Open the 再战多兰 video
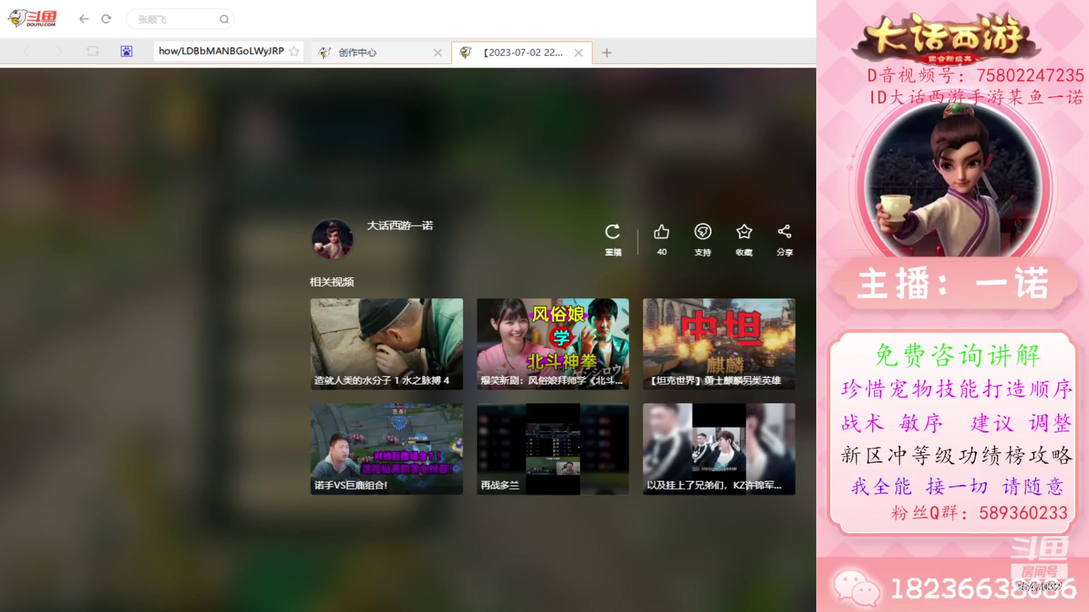Screen dimensions: 1089x612 [553, 449]
